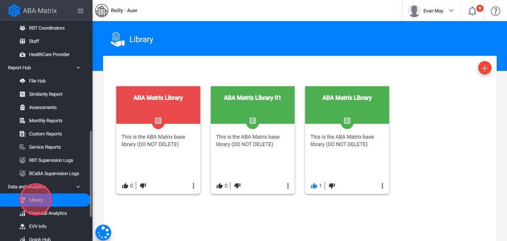This screenshot has width=507, height=241.
Task: Open Similarity Report in sidebar
Action: [45, 94]
